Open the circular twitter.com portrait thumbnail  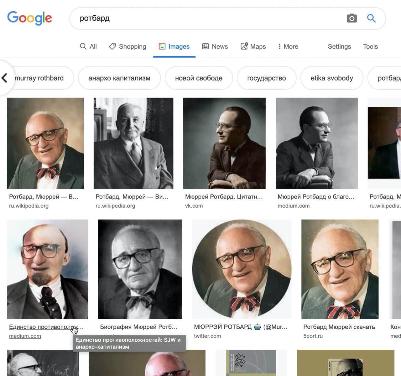tap(242, 269)
